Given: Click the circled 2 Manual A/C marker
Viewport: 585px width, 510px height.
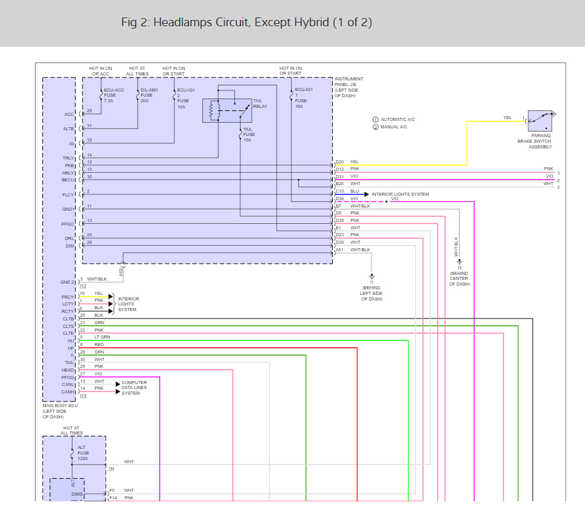Looking at the screenshot, I should [375, 127].
